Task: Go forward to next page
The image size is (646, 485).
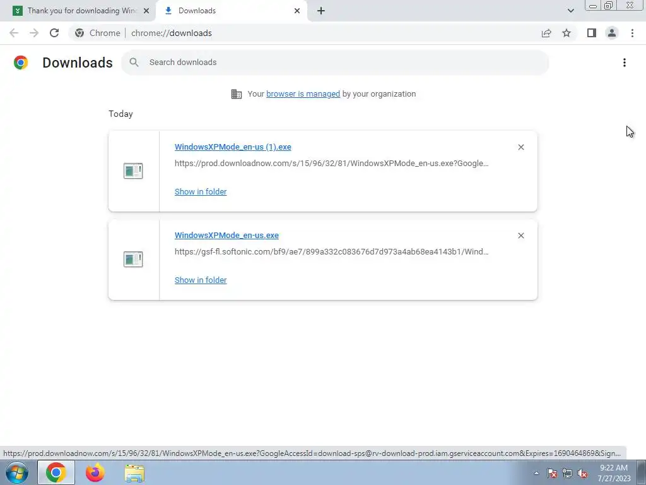Action: pos(34,33)
